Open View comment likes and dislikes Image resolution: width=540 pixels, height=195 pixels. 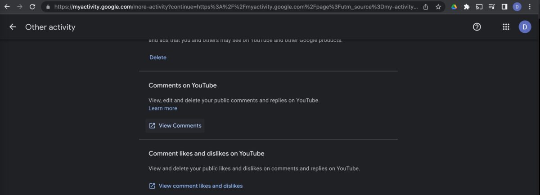(x=196, y=186)
